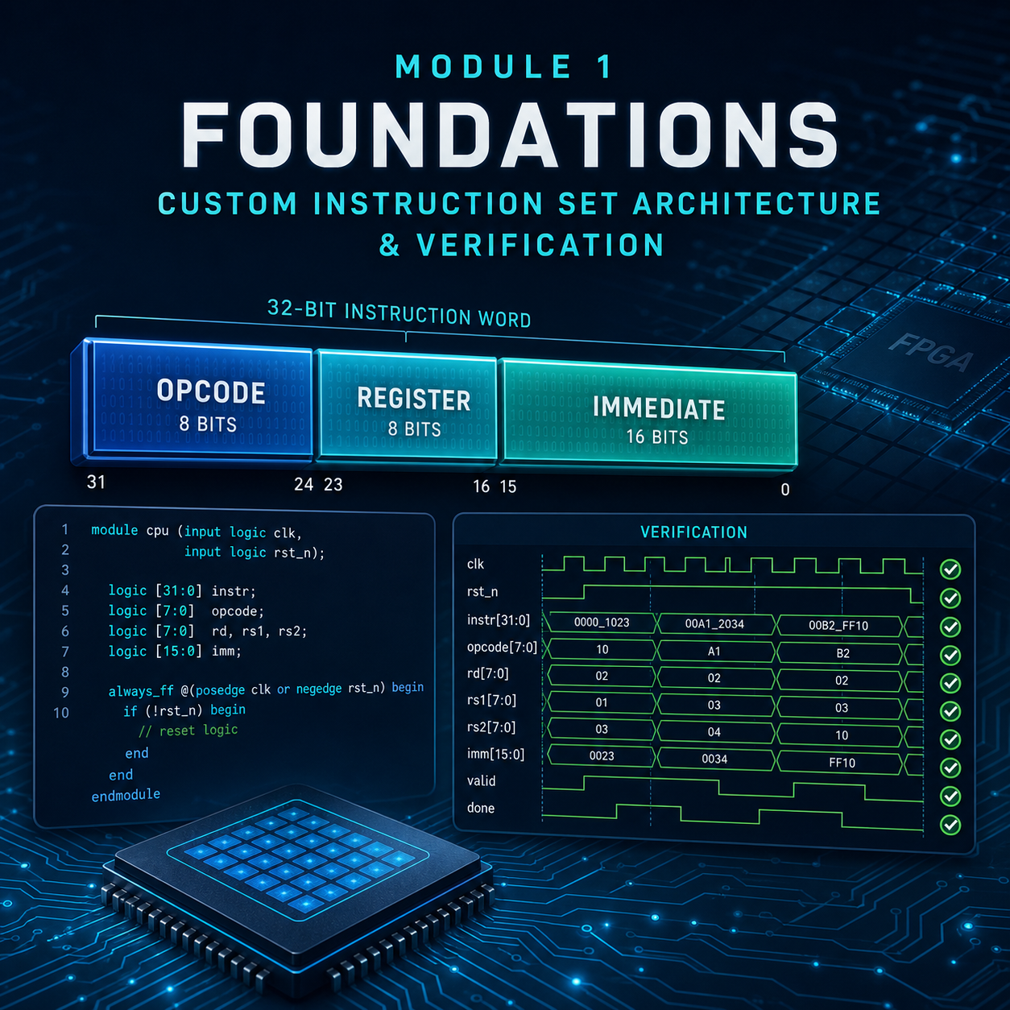This screenshot has height=1010, width=1010.
Task: Click the checkmark icon for the rd[7:0] row
Action: 950,683
